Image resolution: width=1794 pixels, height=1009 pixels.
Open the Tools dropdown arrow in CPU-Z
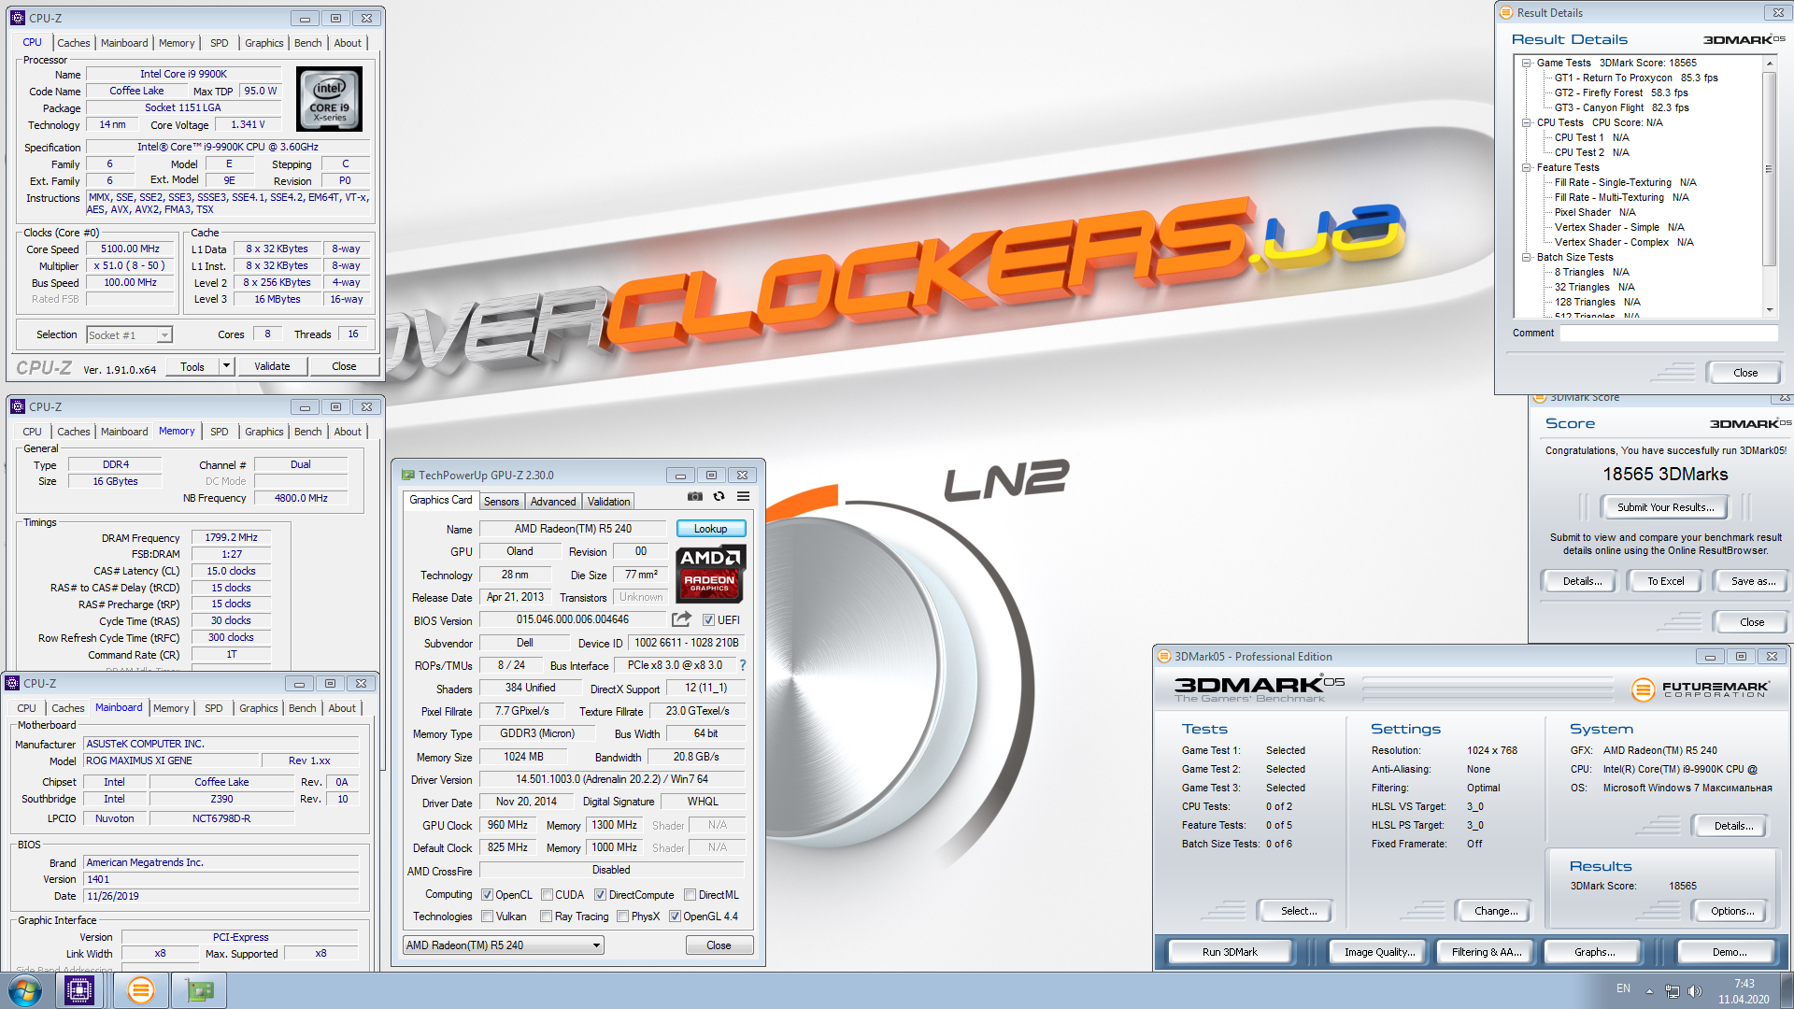[x=226, y=367]
